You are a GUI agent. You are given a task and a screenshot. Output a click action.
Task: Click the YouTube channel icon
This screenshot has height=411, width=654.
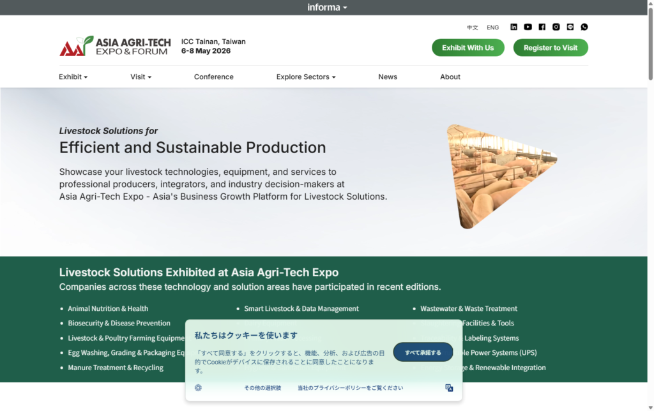pos(528,27)
